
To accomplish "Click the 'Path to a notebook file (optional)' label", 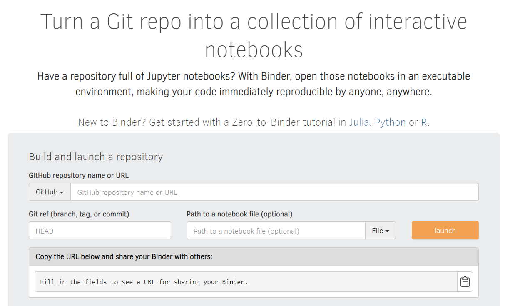I will point(239,214).
